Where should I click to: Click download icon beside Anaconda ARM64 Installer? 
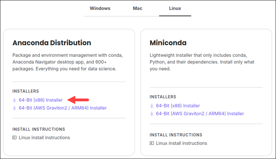(x=14, y=108)
